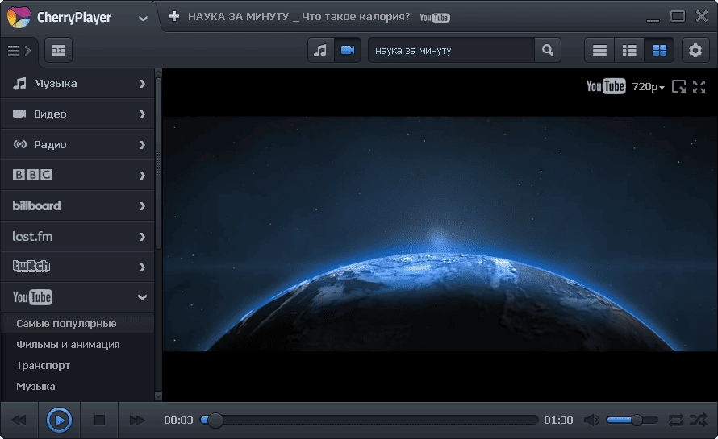The image size is (718, 439).
Task: Click the Earth video frame
Action: click(x=440, y=234)
